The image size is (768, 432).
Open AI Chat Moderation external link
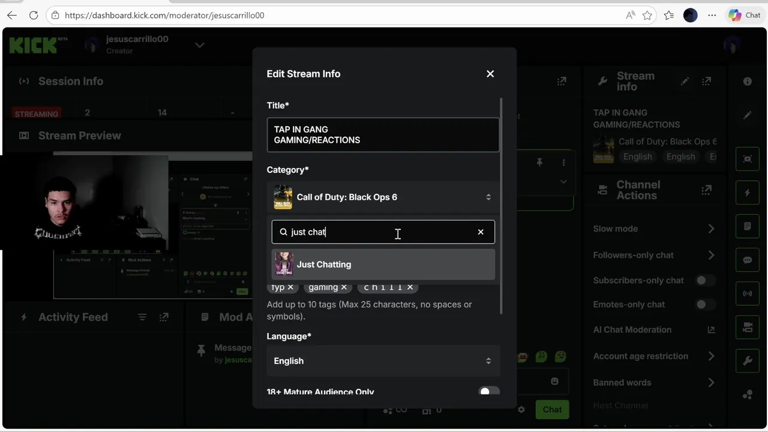711,329
